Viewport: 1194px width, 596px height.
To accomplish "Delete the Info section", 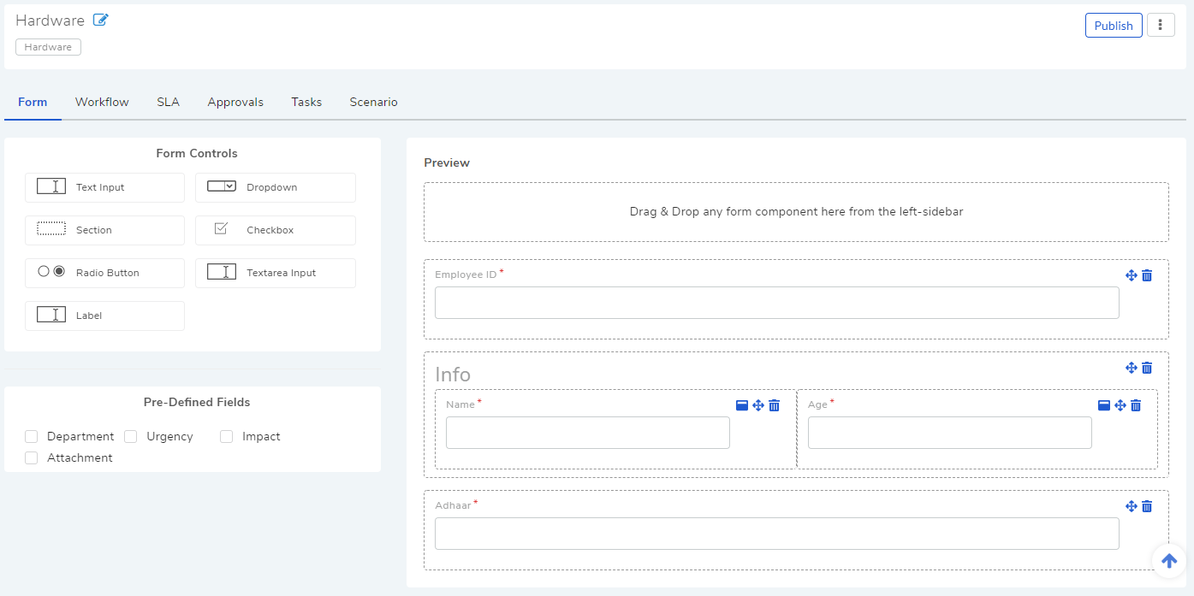I will click(x=1147, y=368).
